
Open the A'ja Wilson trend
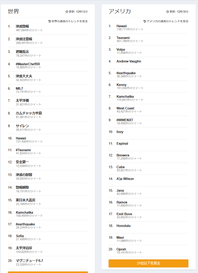pyautogui.click(x=125, y=179)
